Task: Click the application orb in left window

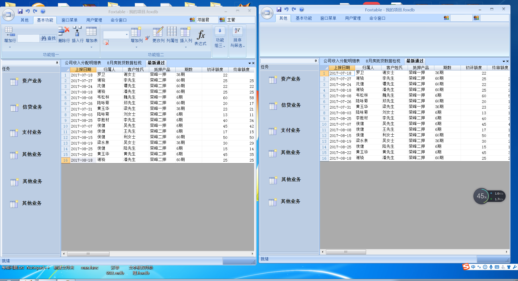Action: point(8,15)
